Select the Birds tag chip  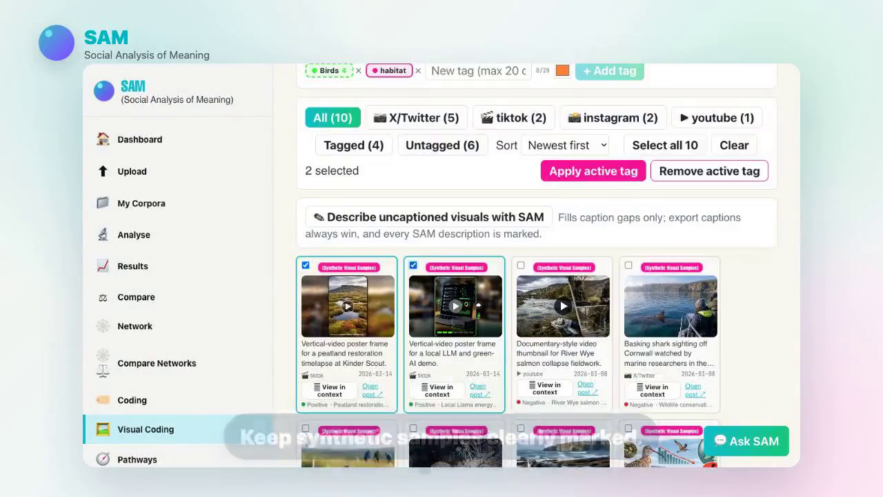329,70
